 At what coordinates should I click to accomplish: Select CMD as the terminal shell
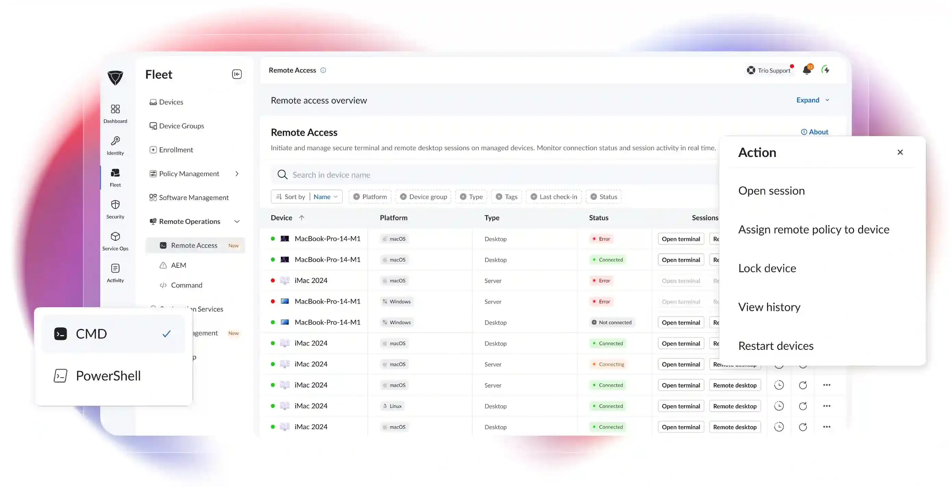pyautogui.click(x=113, y=333)
